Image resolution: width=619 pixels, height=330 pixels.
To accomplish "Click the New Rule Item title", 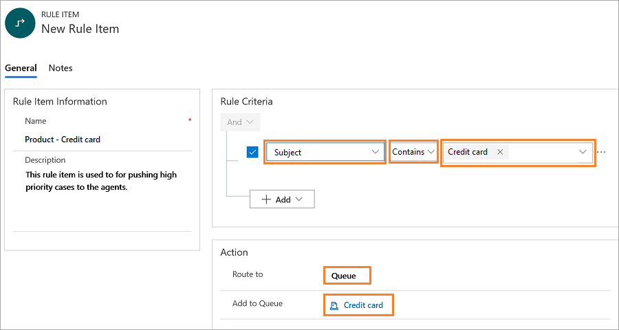I will (80, 29).
